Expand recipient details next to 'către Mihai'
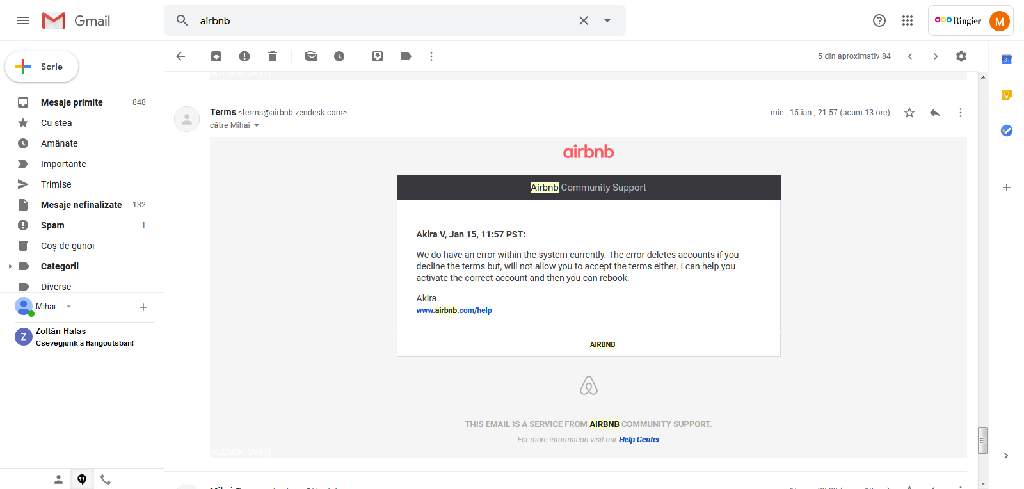Image resolution: width=1024 pixels, height=489 pixels. [257, 125]
